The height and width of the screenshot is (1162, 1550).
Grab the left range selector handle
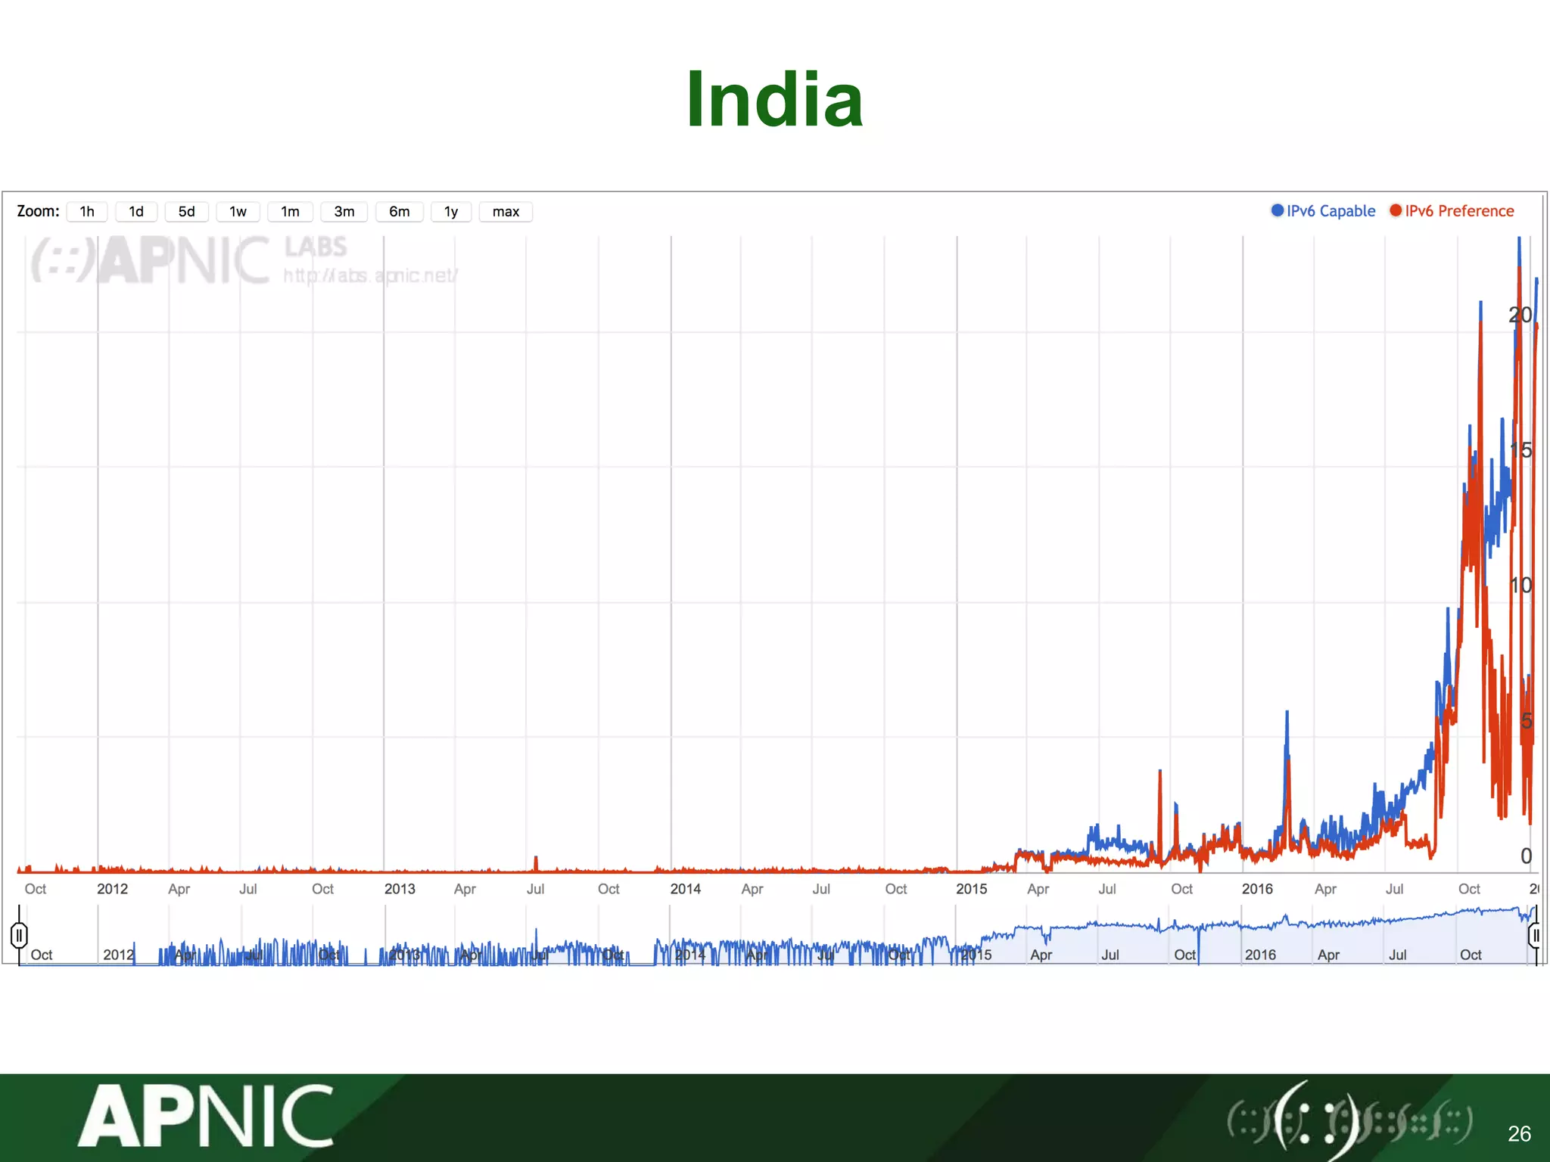coord(20,936)
